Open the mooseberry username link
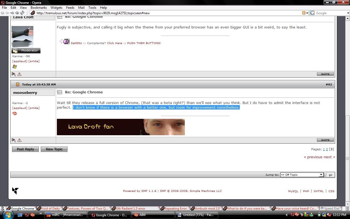The image size is (350, 219). [25, 93]
